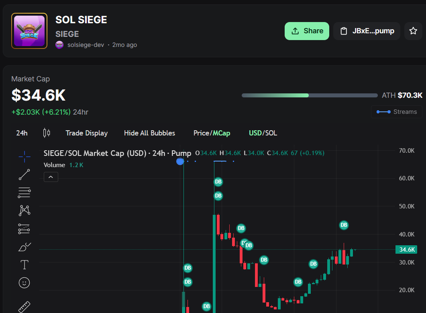Collapse the chart legend with chevron

(51, 177)
